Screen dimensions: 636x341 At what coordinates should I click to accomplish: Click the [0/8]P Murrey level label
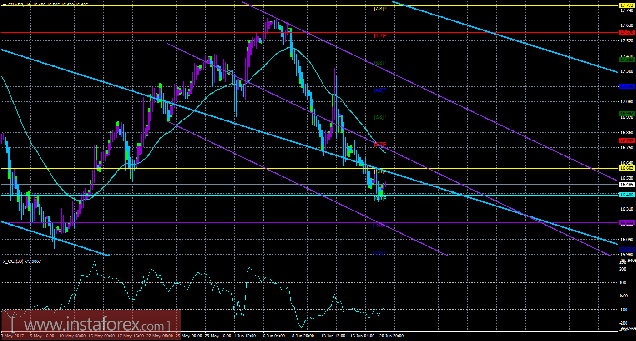[x=380, y=199]
